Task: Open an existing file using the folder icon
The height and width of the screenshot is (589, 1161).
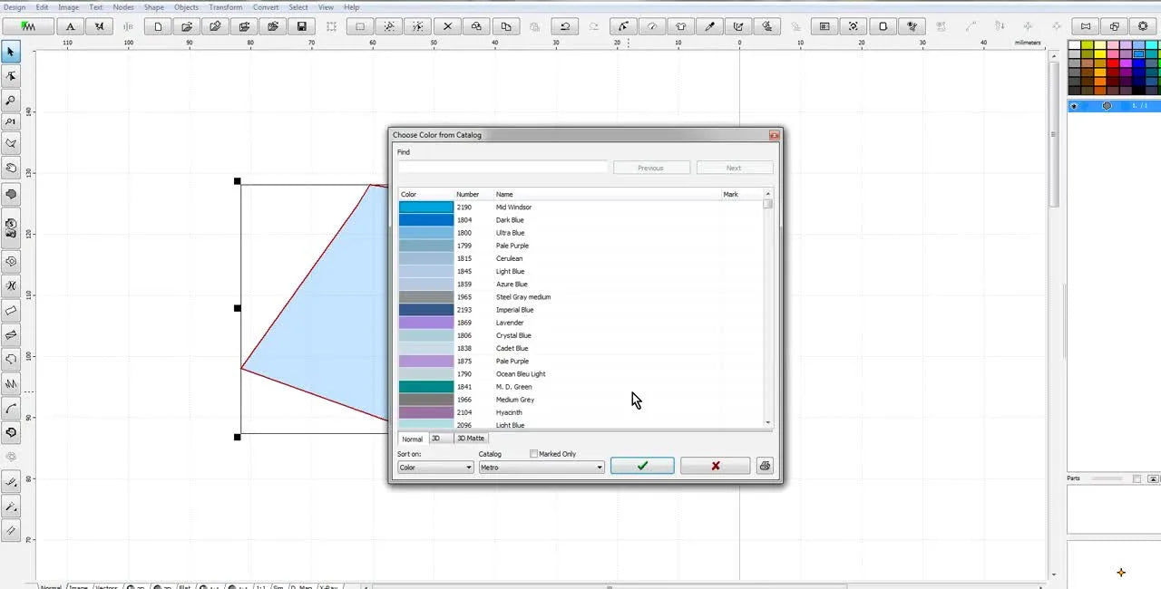Action: coord(186,26)
